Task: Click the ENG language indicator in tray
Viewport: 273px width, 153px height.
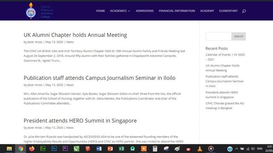Action: click(x=260, y=149)
